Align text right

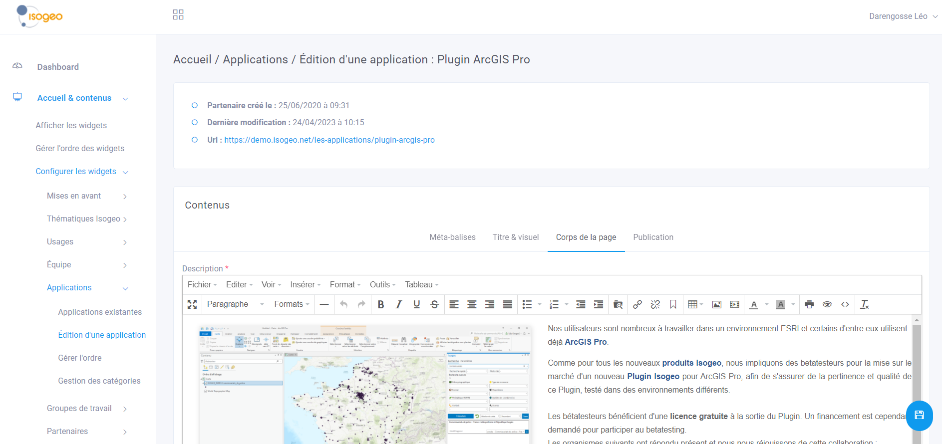coord(490,304)
